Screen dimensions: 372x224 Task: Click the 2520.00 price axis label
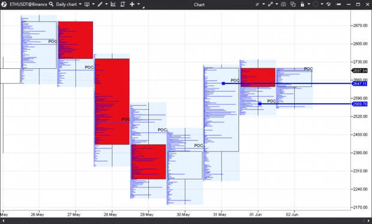tap(360, 116)
